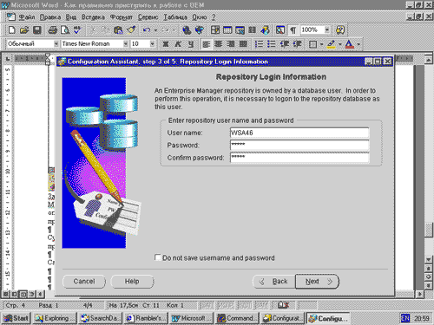Click the EN language indicator
The width and height of the screenshot is (434, 325).
point(405,318)
